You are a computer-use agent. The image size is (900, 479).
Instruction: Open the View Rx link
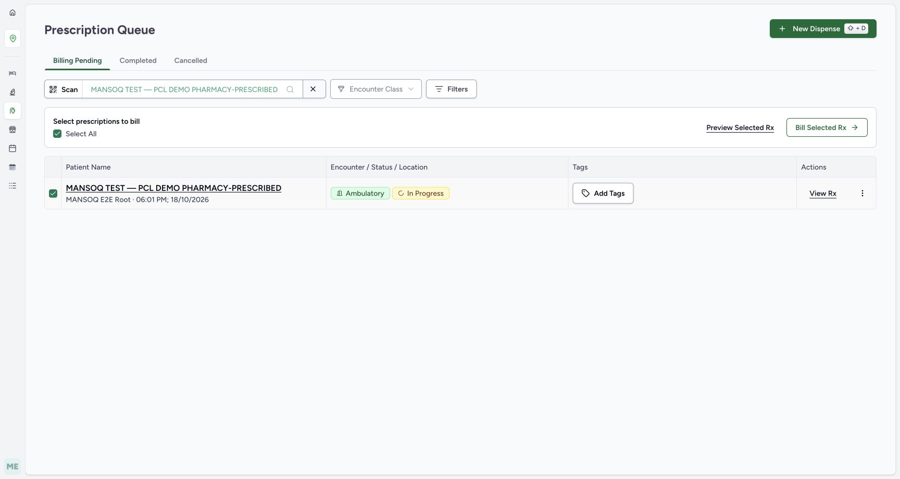[x=823, y=193]
